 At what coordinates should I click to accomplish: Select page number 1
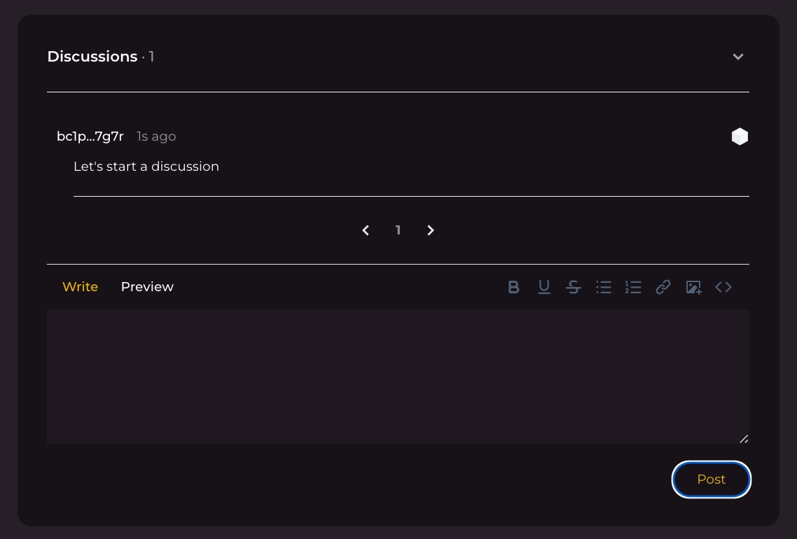[398, 230]
